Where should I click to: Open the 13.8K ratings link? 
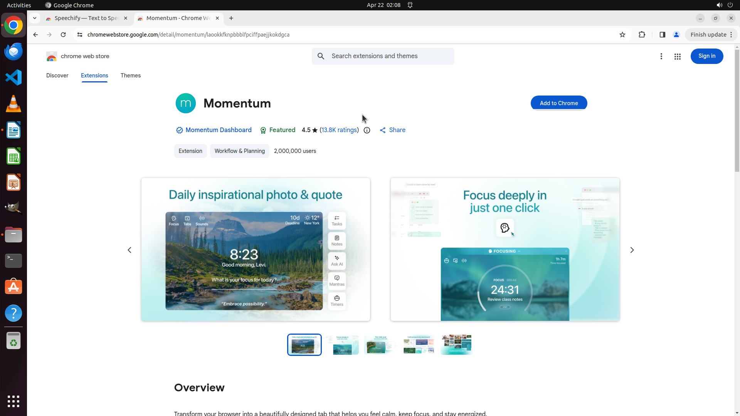(339, 130)
